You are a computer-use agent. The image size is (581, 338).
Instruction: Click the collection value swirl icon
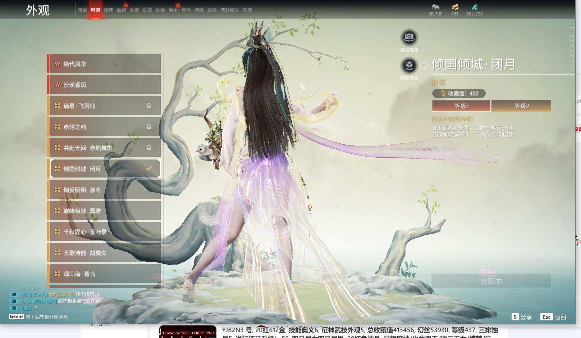point(443,94)
